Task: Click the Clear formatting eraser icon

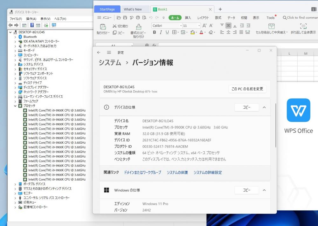Action: pyautogui.click(x=211, y=32)
